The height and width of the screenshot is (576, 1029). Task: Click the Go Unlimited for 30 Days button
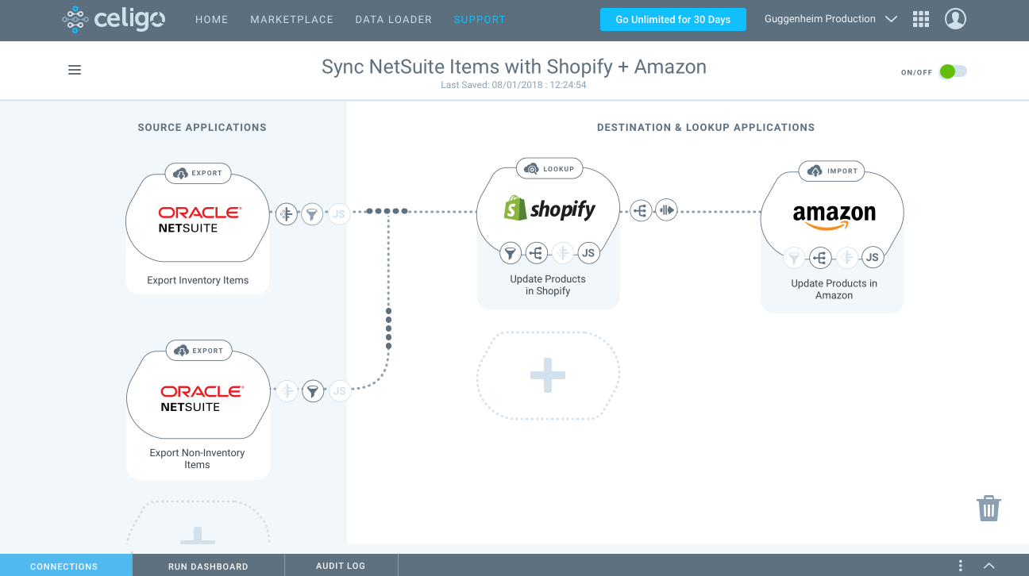[673, 20]
